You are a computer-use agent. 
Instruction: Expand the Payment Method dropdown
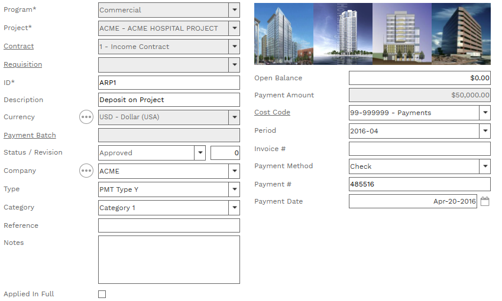click(x=485, y=166)
